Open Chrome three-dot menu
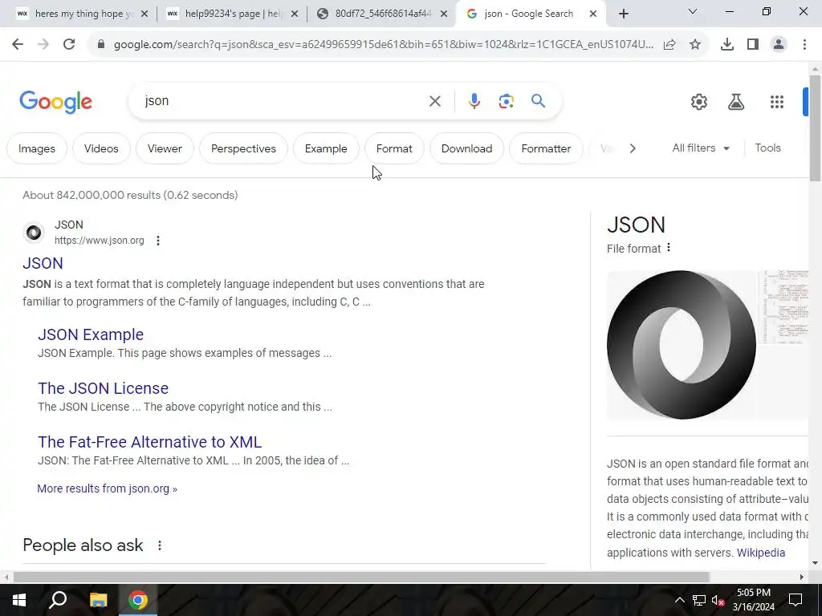The image size is (822, 616). (804, 45)
